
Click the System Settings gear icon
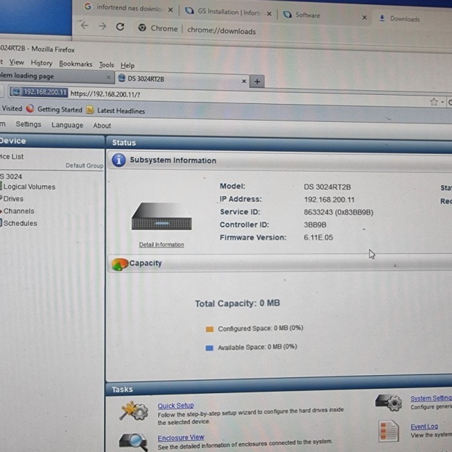[388, 403]
